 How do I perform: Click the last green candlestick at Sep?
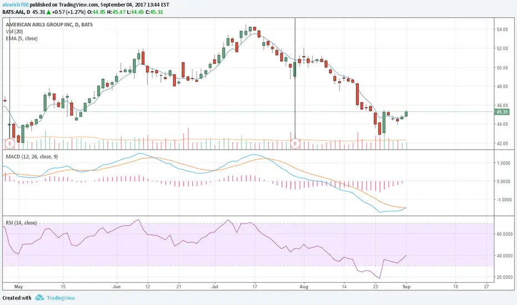pyautogui.click(x=406, y=114)
